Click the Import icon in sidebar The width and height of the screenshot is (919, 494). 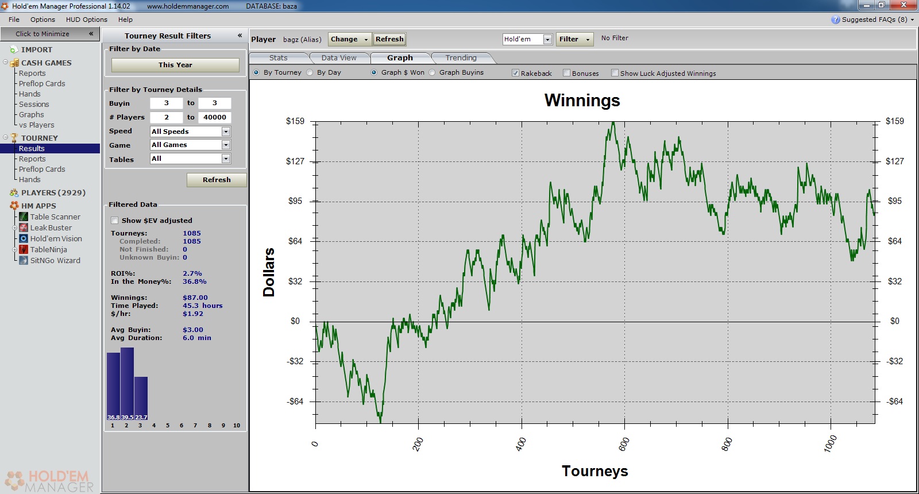point(14,50)
